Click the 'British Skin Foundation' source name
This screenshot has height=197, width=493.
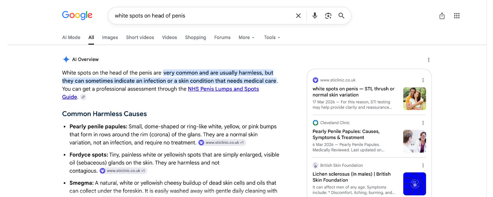(341, 165)
